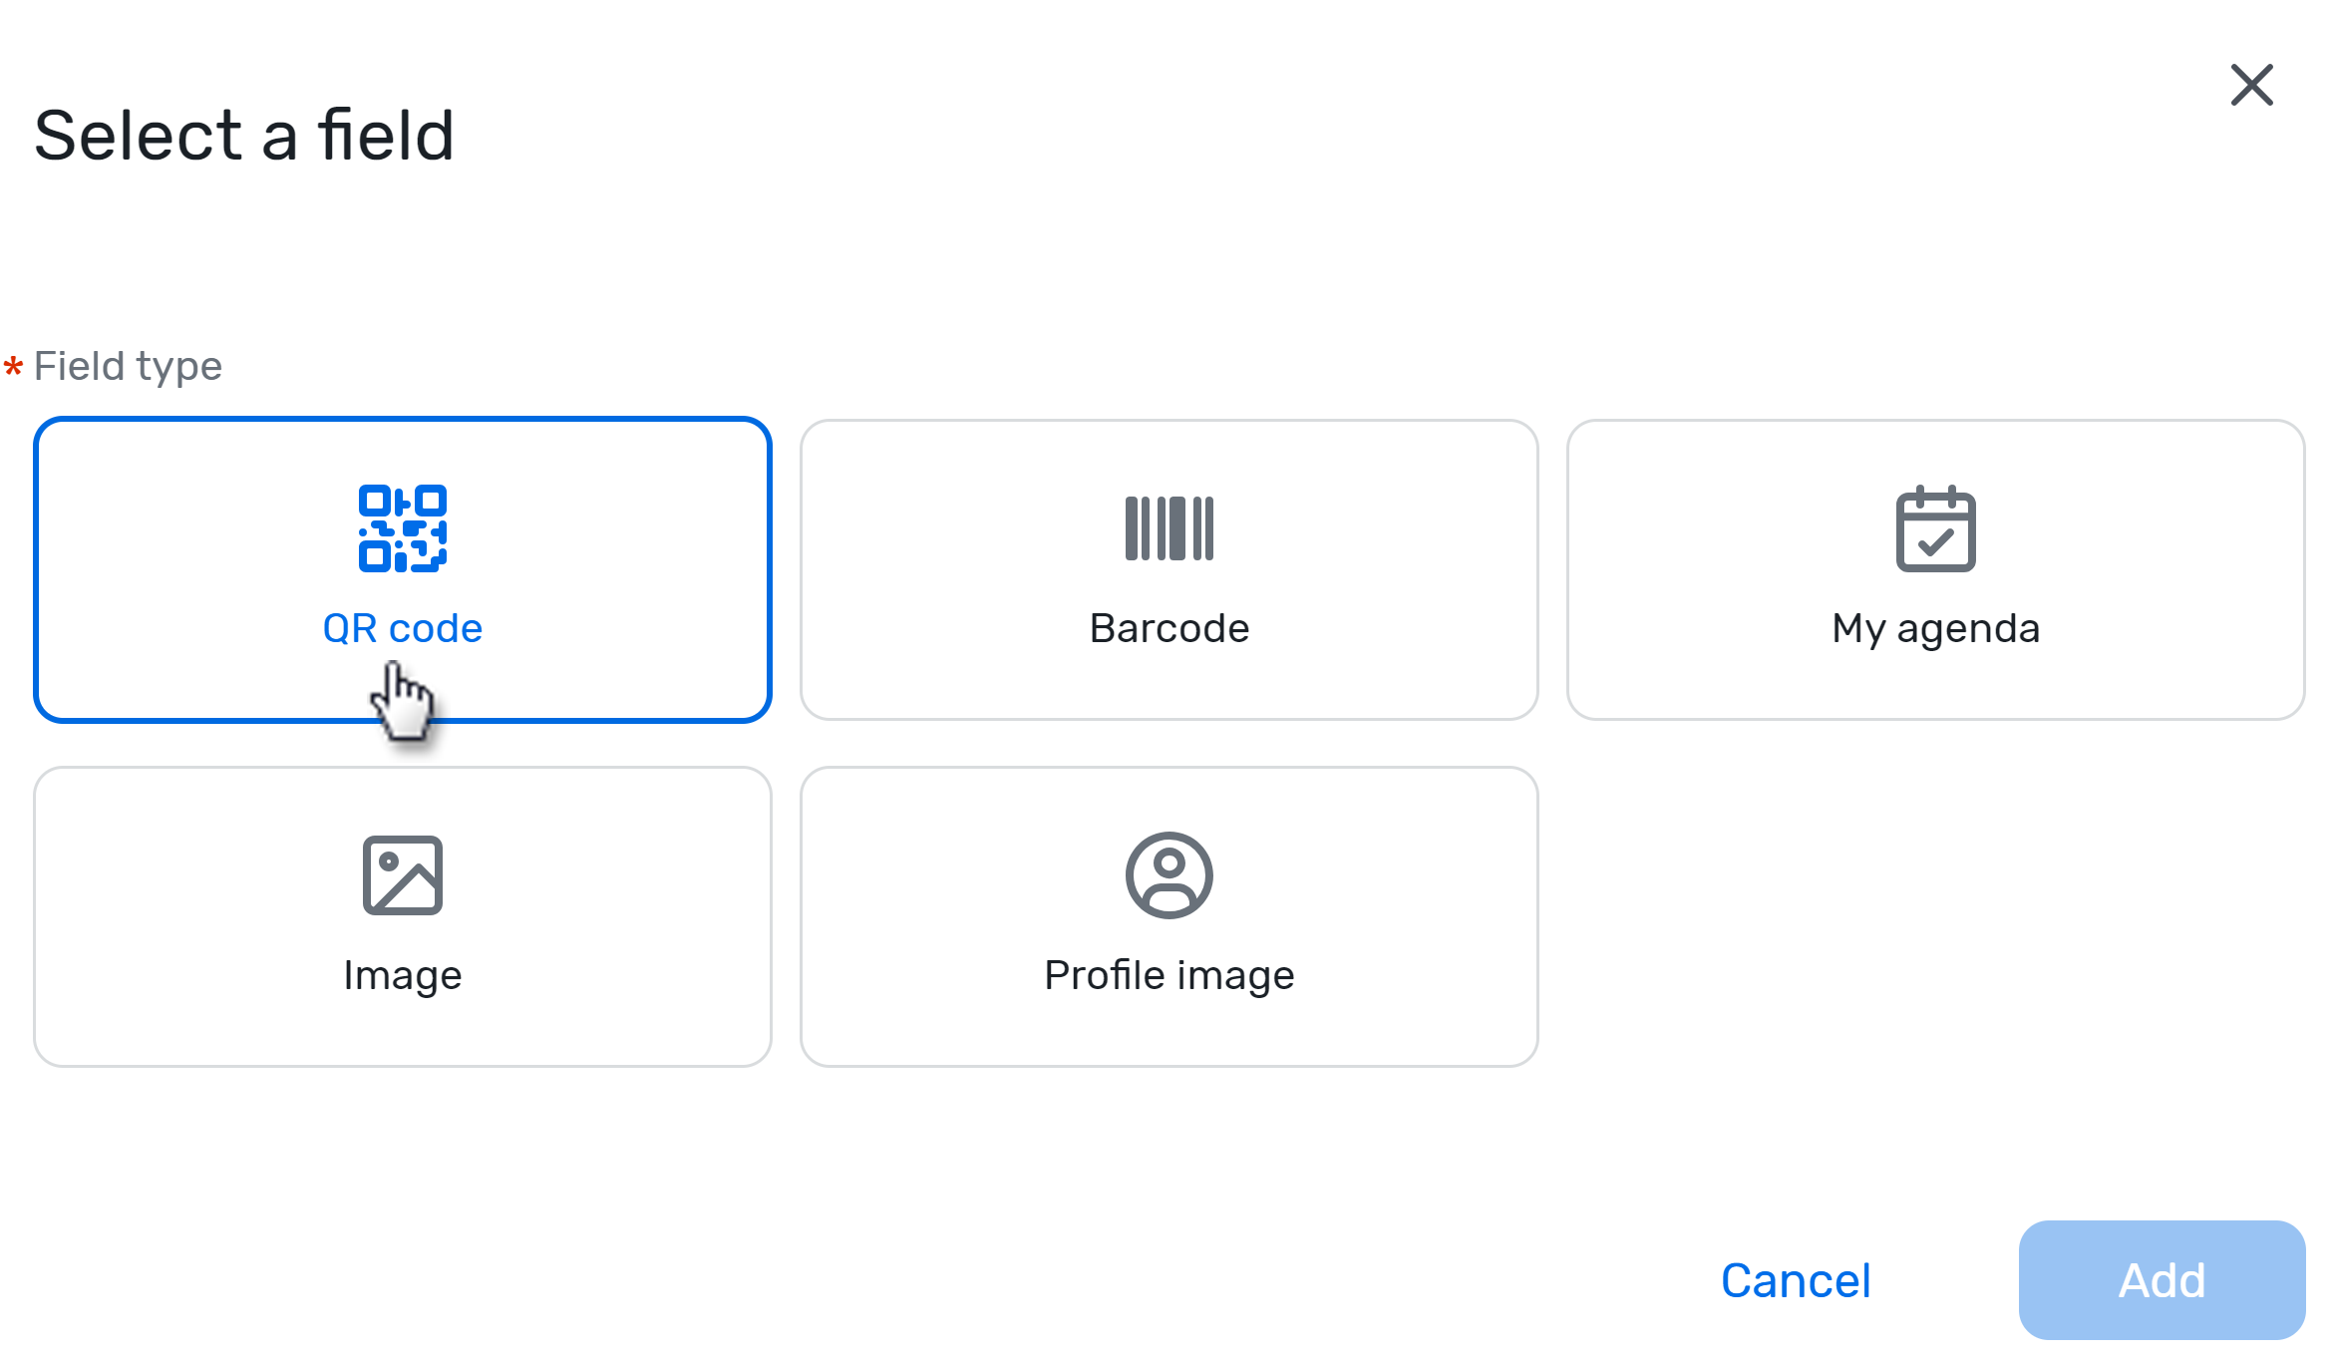Click the 'Barcode' text label

tap(1168, 629)
